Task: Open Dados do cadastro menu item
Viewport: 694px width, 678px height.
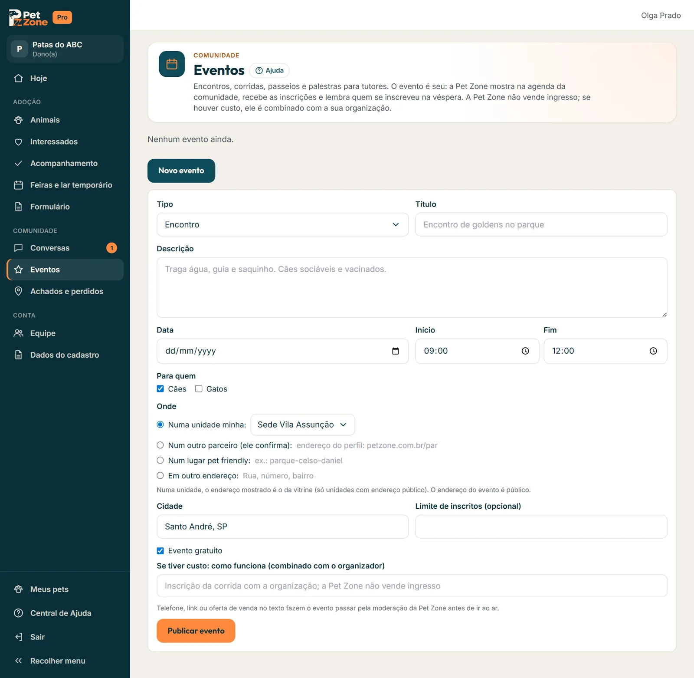Action: click(x=65, y=355)
